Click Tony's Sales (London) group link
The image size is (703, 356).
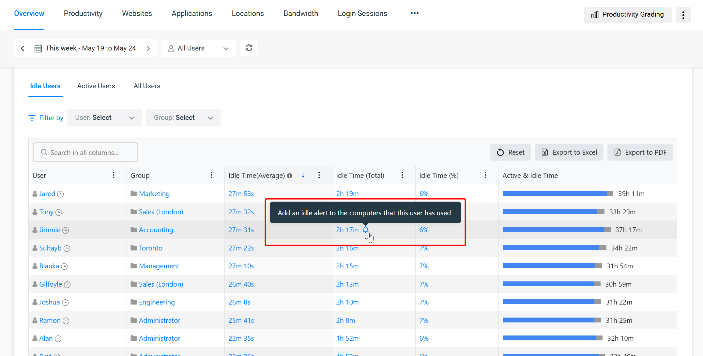coord(161,212)
